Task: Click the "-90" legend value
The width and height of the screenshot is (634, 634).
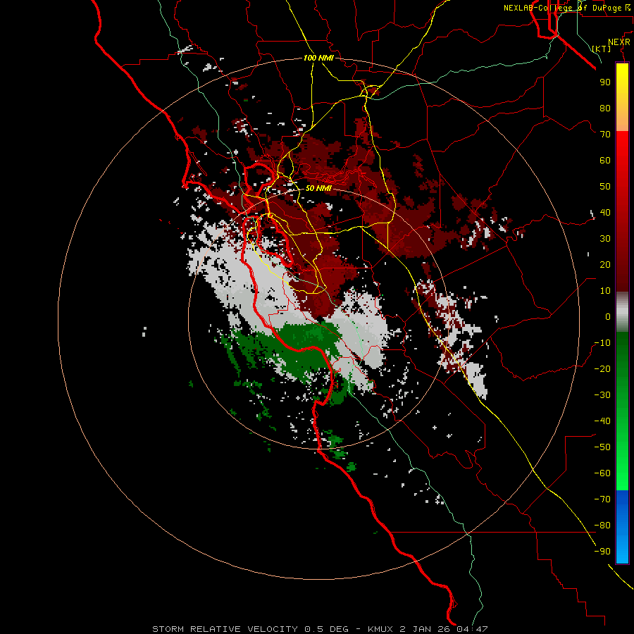Action: tap(602, 552)
